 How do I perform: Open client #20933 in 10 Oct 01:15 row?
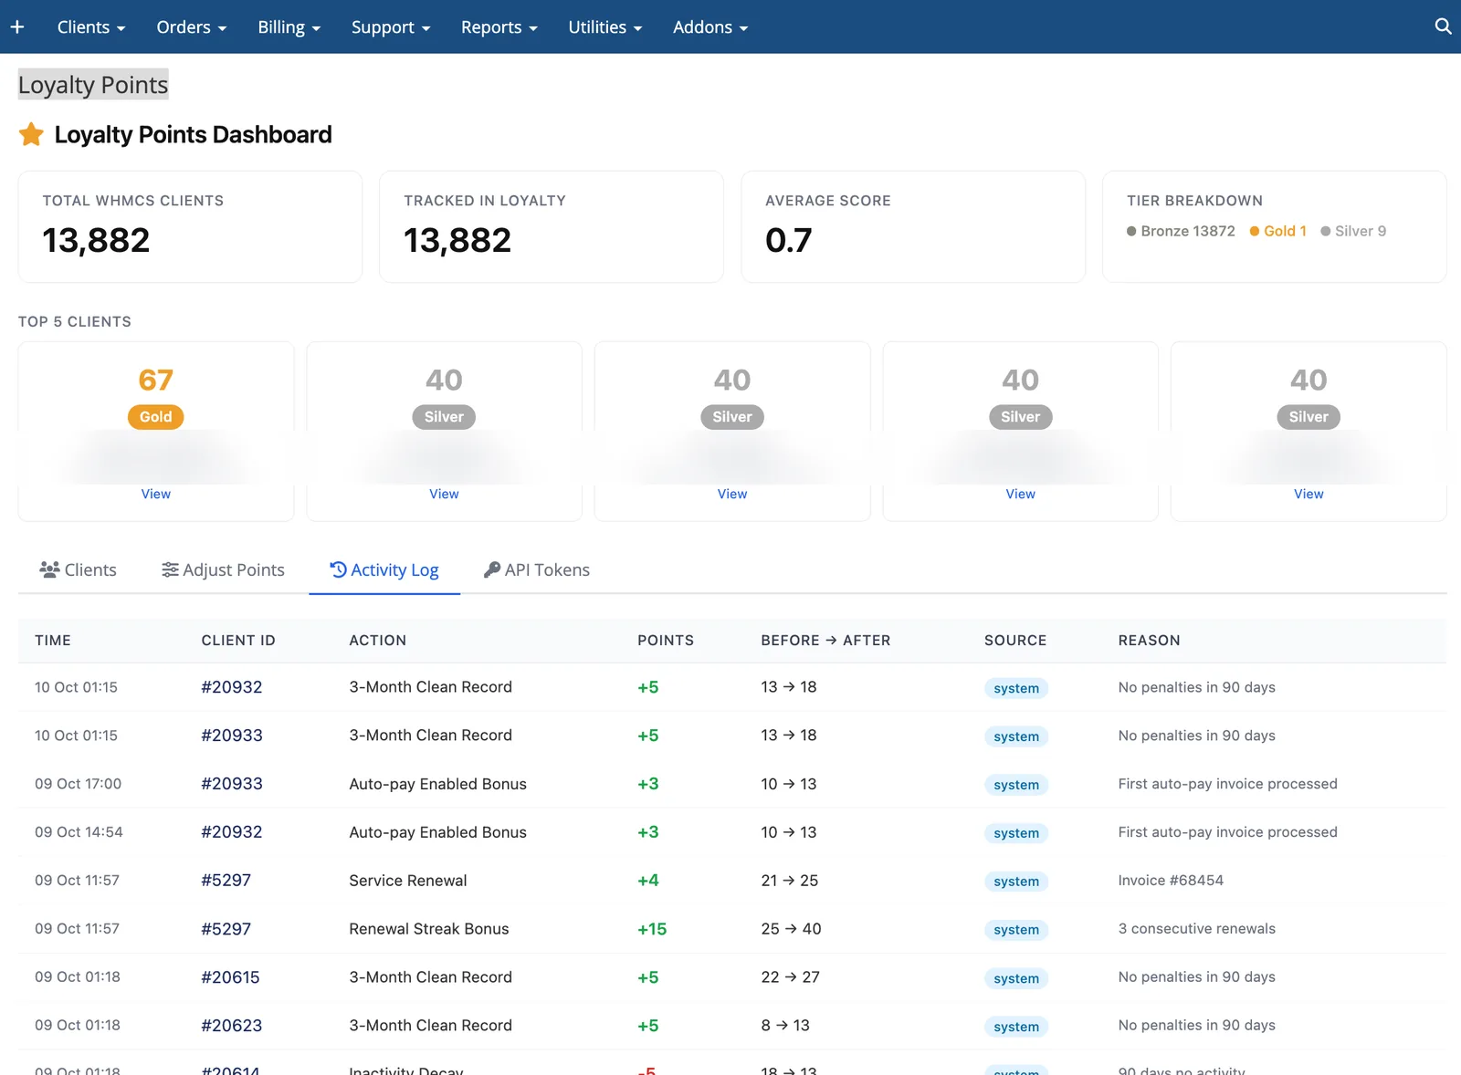pyautogui.click(x=232, y=736)
